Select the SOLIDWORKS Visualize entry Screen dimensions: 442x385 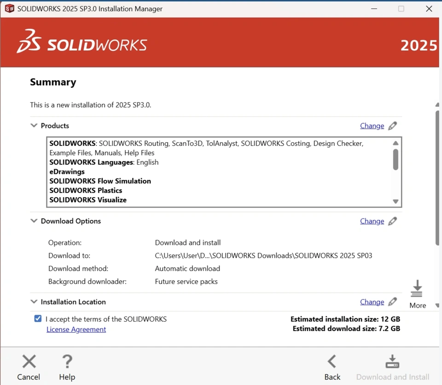pos(88,200)
